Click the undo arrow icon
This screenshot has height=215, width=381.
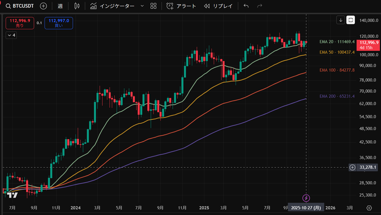pos(246,6)
